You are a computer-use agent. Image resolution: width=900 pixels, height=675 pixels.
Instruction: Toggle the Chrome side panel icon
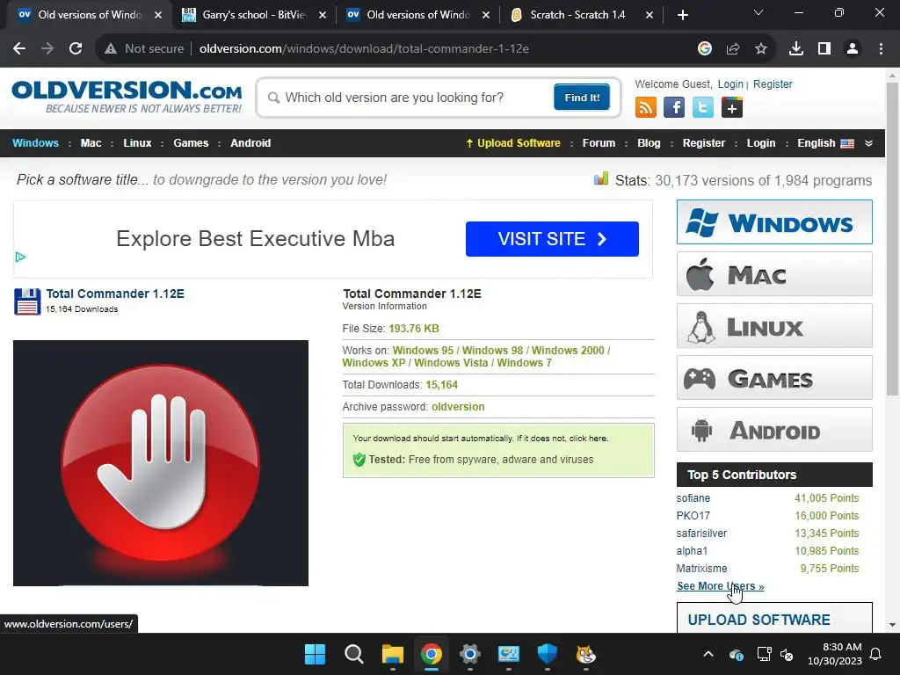(x=824, y=49)
